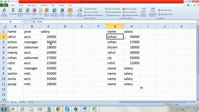Click the Insert Worksheet tab icon

38,102
